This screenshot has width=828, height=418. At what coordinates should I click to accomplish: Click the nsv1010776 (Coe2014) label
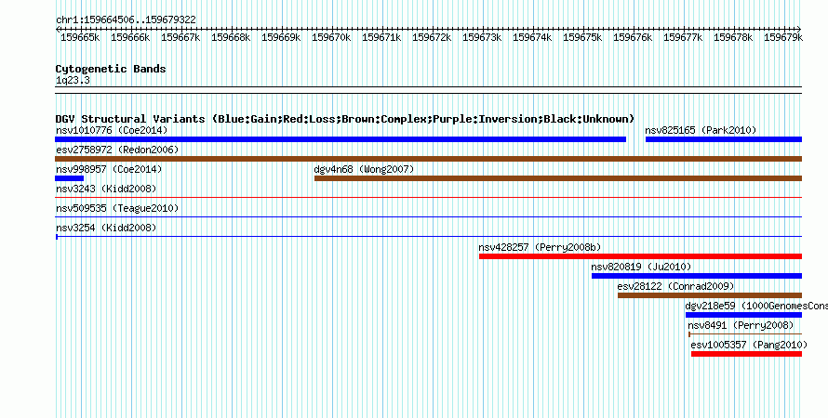pos(112,130)
